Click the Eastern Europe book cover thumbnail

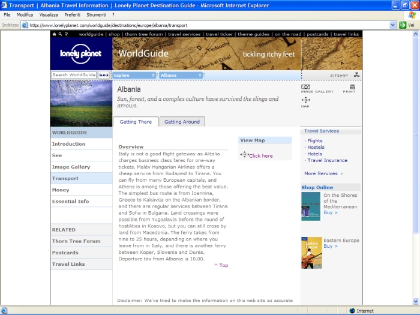311,253
